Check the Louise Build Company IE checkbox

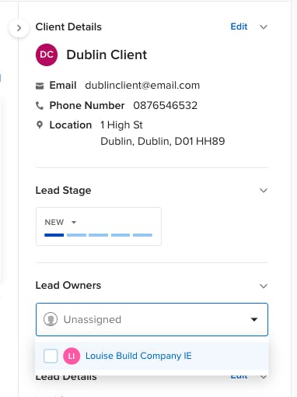click(51, 356)
